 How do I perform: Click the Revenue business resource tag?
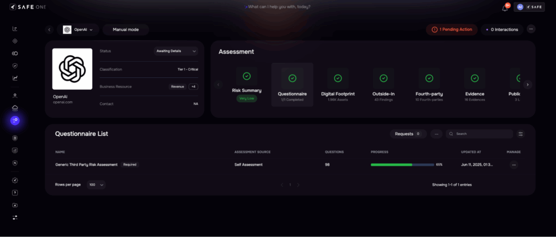(x=178, y=87)
